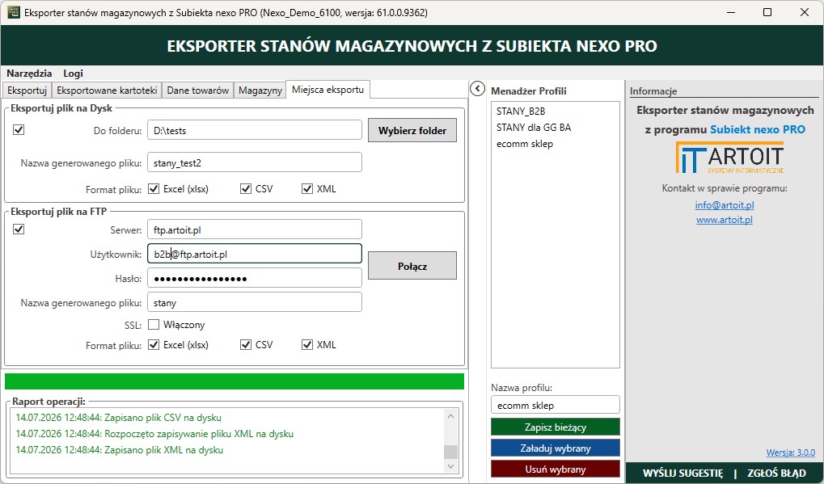Switch to the Eksportowane kartoteki tab
The width and height of the screenshot is (824, 484).
click(x=107, y=90)
